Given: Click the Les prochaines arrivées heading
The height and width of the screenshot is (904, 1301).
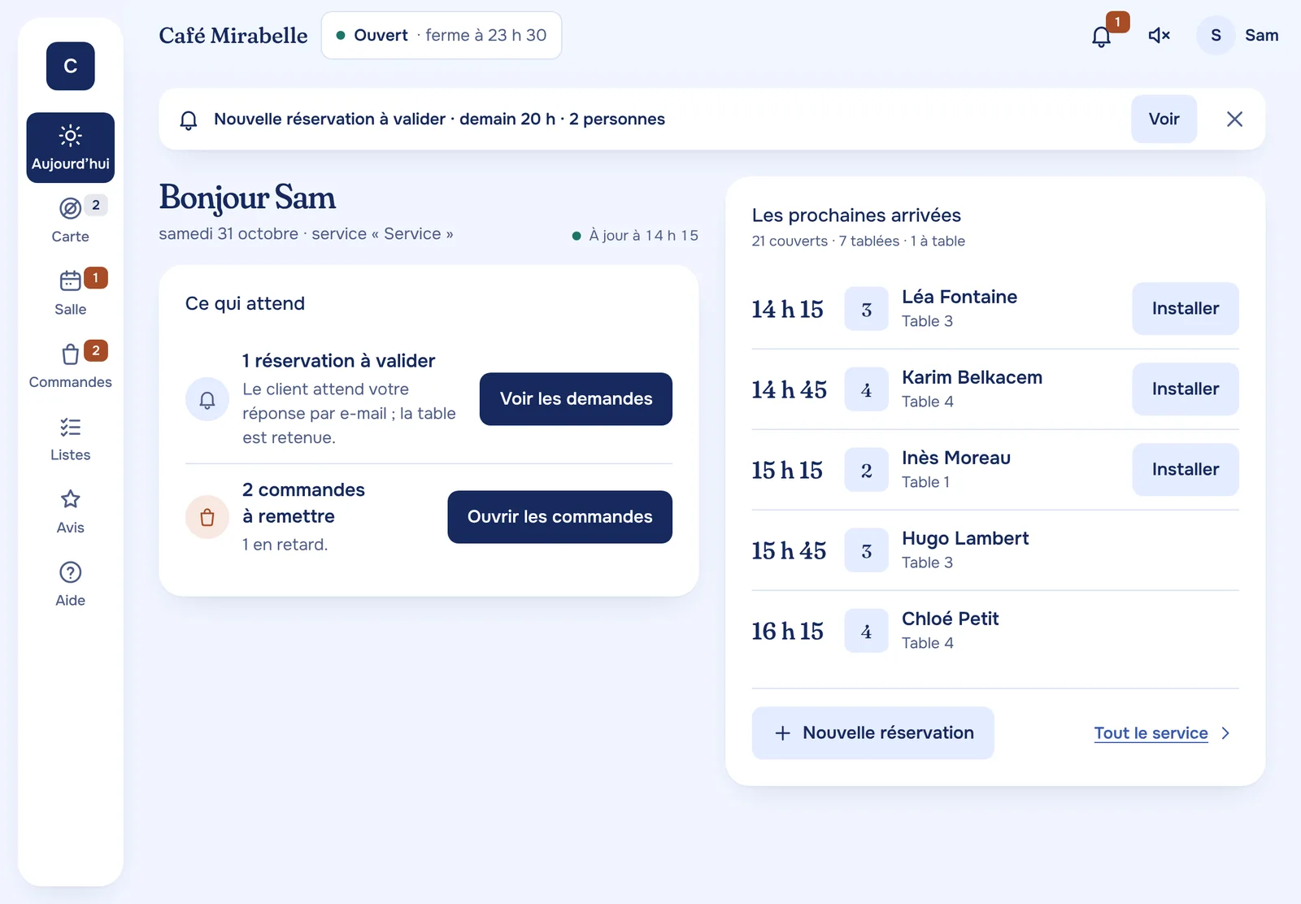Looking at the screenshot, I should (856, 215).
